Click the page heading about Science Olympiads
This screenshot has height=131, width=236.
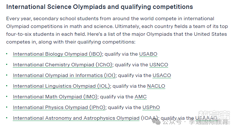click(x=99, y=7)
